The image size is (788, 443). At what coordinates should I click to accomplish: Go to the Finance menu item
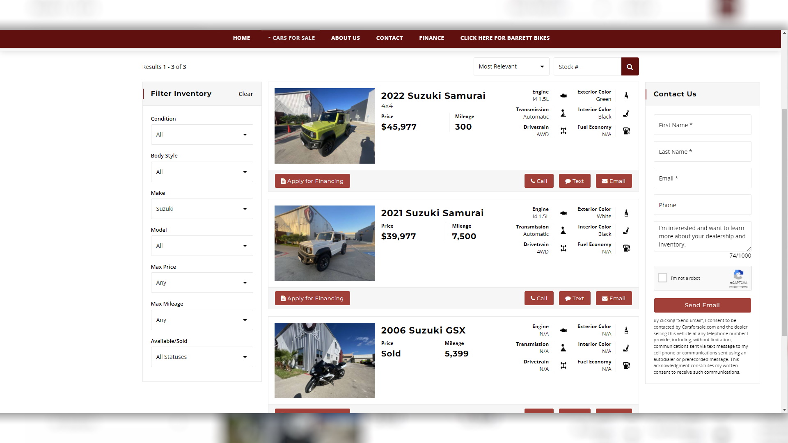[431, 38]
